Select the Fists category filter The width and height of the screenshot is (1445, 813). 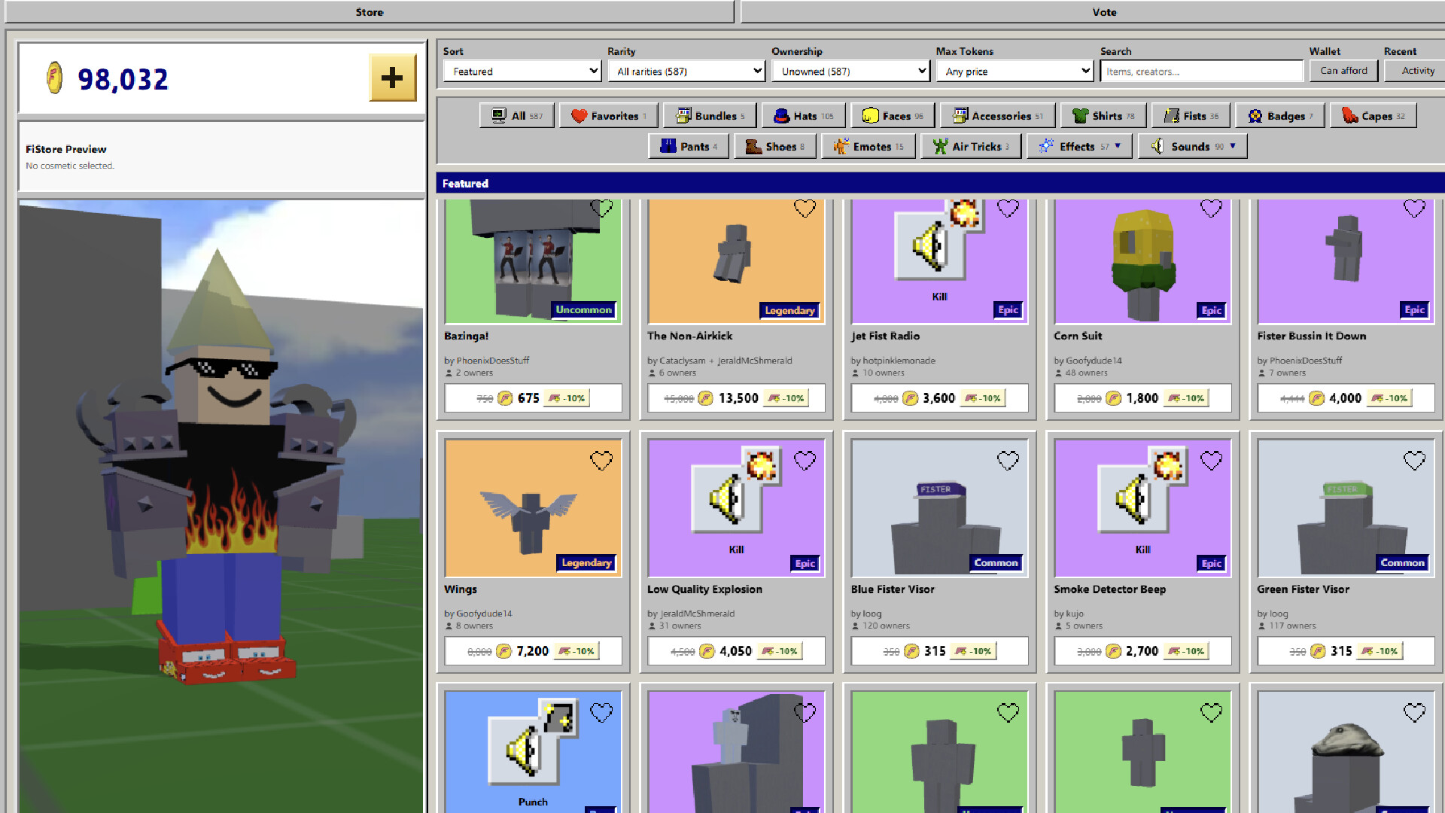tap(1191, 115)
